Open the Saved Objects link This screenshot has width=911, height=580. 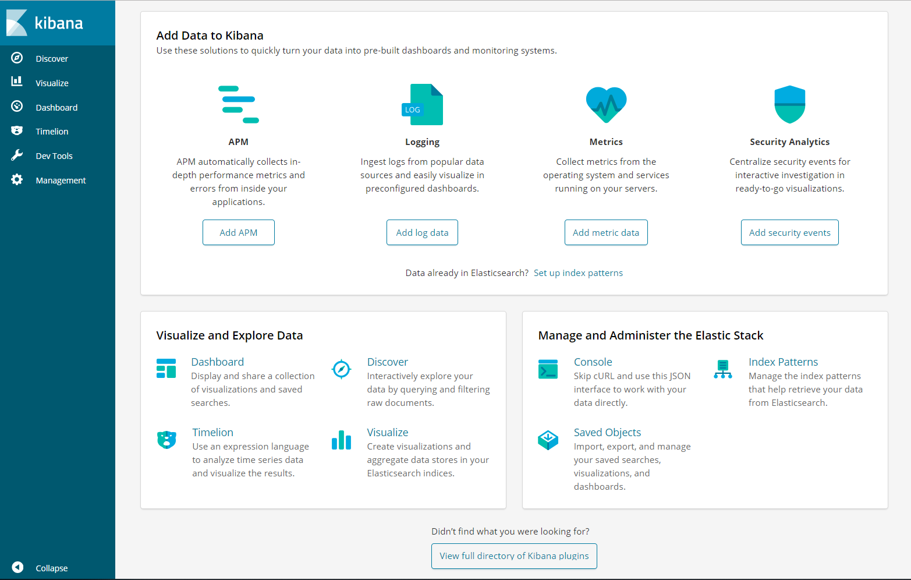point(607,433)
